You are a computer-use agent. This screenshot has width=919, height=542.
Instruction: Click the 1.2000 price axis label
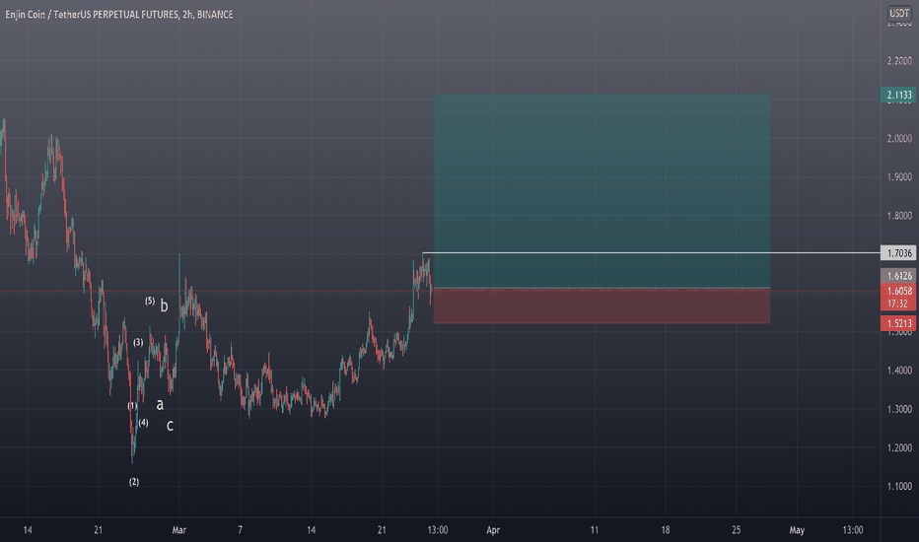tap(899, 447)
